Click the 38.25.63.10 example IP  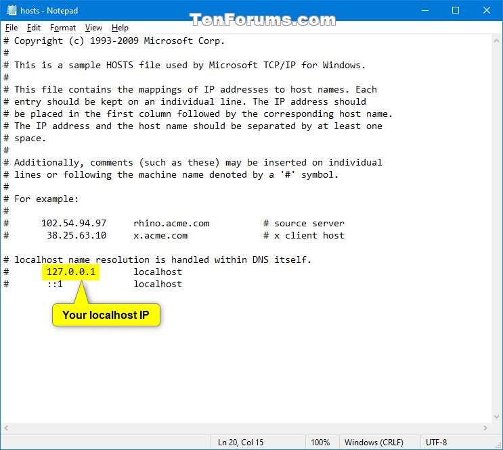click(x=76, y=235)
